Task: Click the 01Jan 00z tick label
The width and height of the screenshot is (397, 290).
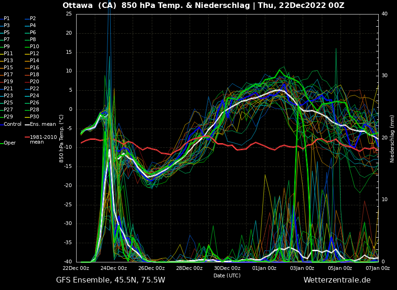Action: pos(264,268)
